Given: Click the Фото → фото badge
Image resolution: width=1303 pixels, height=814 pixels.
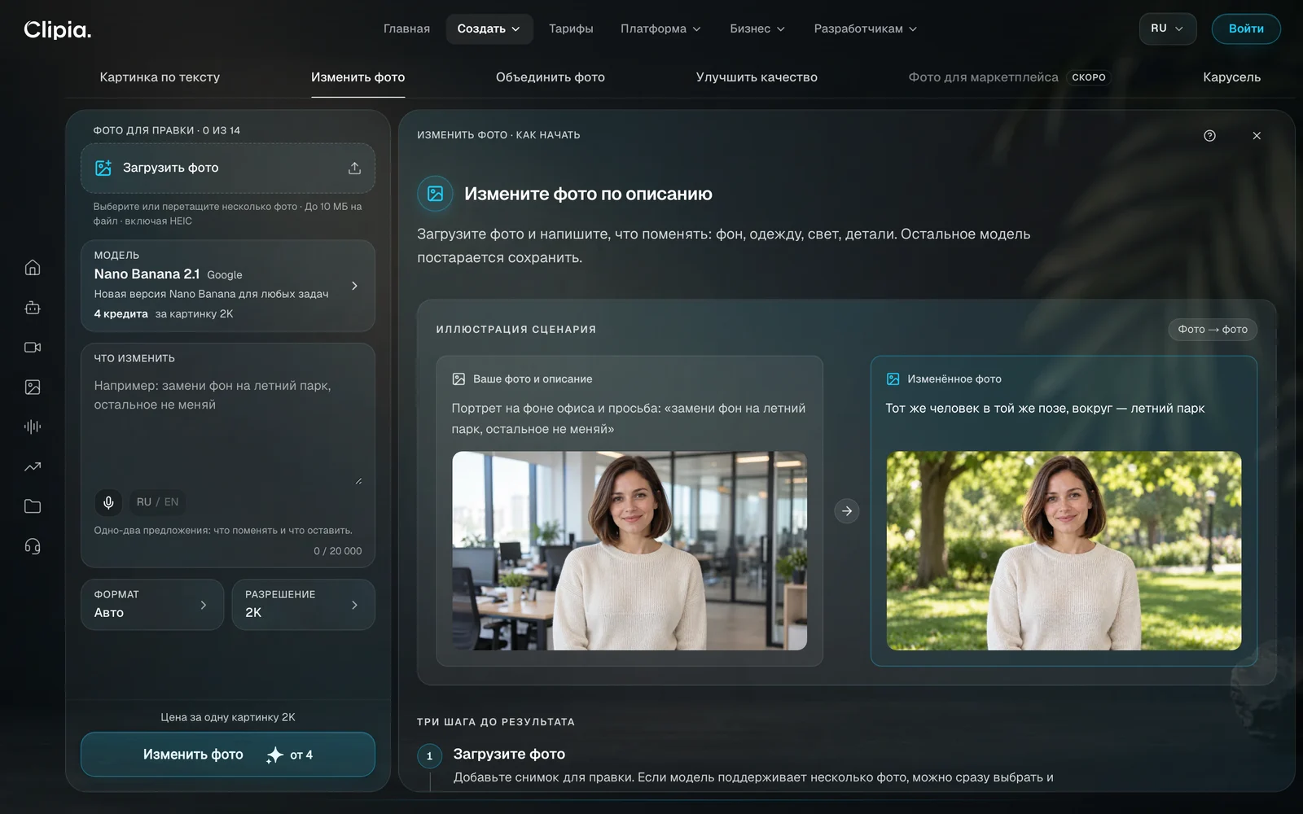Looking at the screenshot, I should click(x=1213, y=330).
